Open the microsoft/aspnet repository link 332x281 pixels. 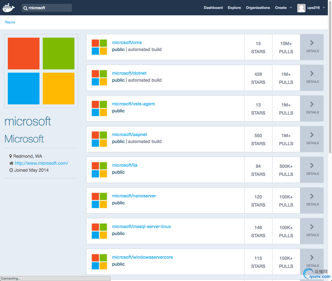[x=129, y=134]
